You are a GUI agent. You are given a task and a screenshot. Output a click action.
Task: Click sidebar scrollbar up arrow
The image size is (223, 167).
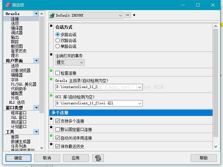tap(42, 14)
